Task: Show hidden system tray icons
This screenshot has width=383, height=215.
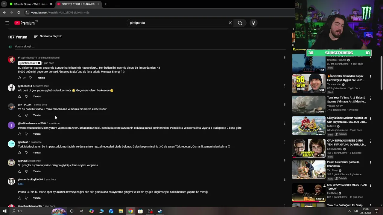Action: pos(350,211)
